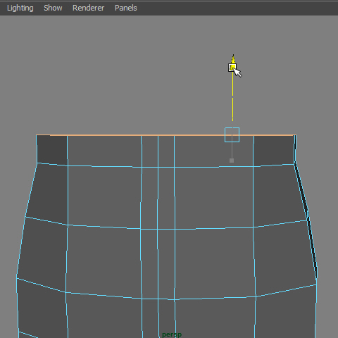Click the cyan square manipulator center on the orange edge
This screenshot has width=338, height=338.
pos(232,135)
